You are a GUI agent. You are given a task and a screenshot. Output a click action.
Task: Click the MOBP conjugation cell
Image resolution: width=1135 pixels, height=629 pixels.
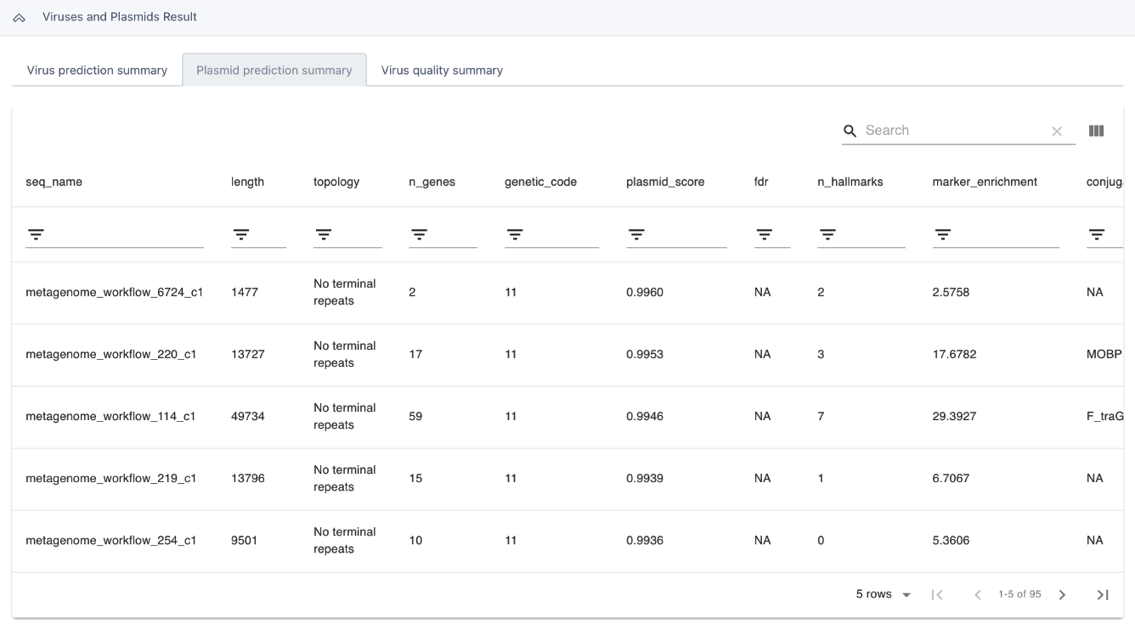(1104, 354)
